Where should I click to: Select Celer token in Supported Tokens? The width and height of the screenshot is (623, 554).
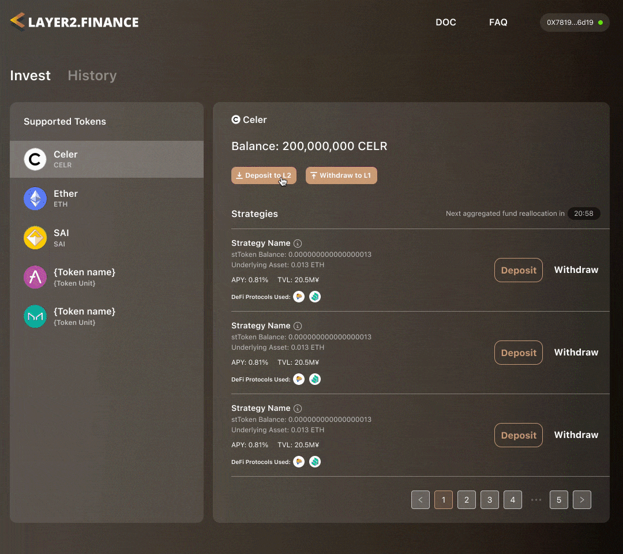click(x=107, y=159)
